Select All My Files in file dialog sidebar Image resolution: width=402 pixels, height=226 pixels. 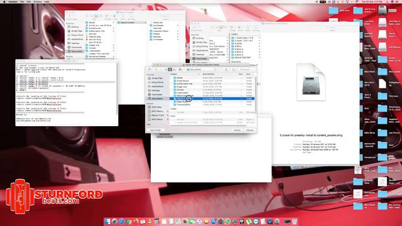[x=157, y=78]
